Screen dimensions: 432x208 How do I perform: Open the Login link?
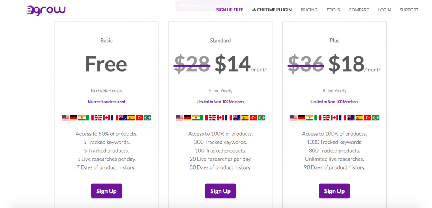[x=384, y=10]
